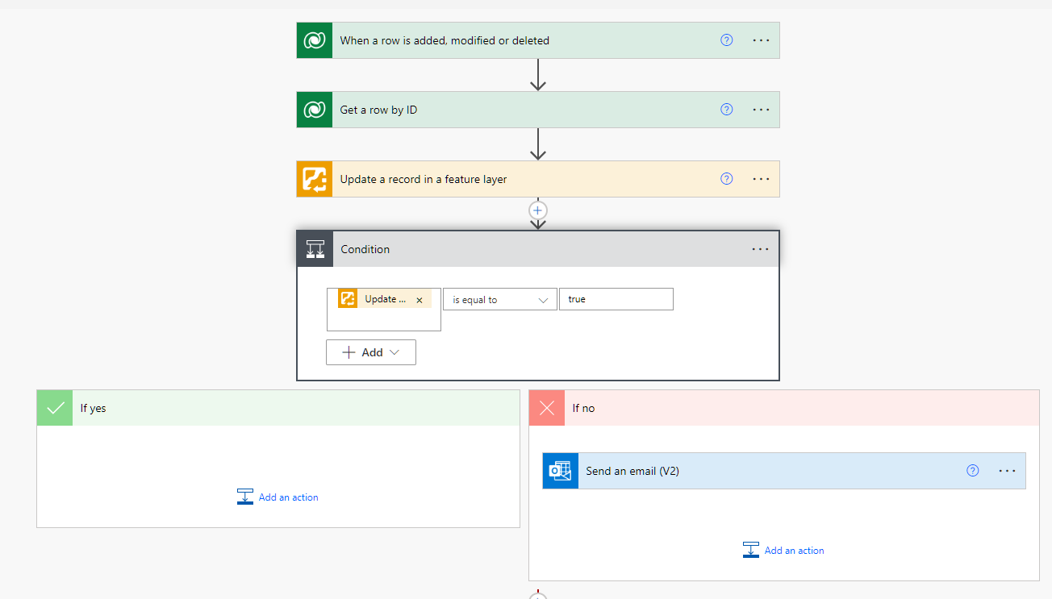Select the 'Get a row by ID' connector icon
This screenshot has height=599, width=1052.
(314, 109)
